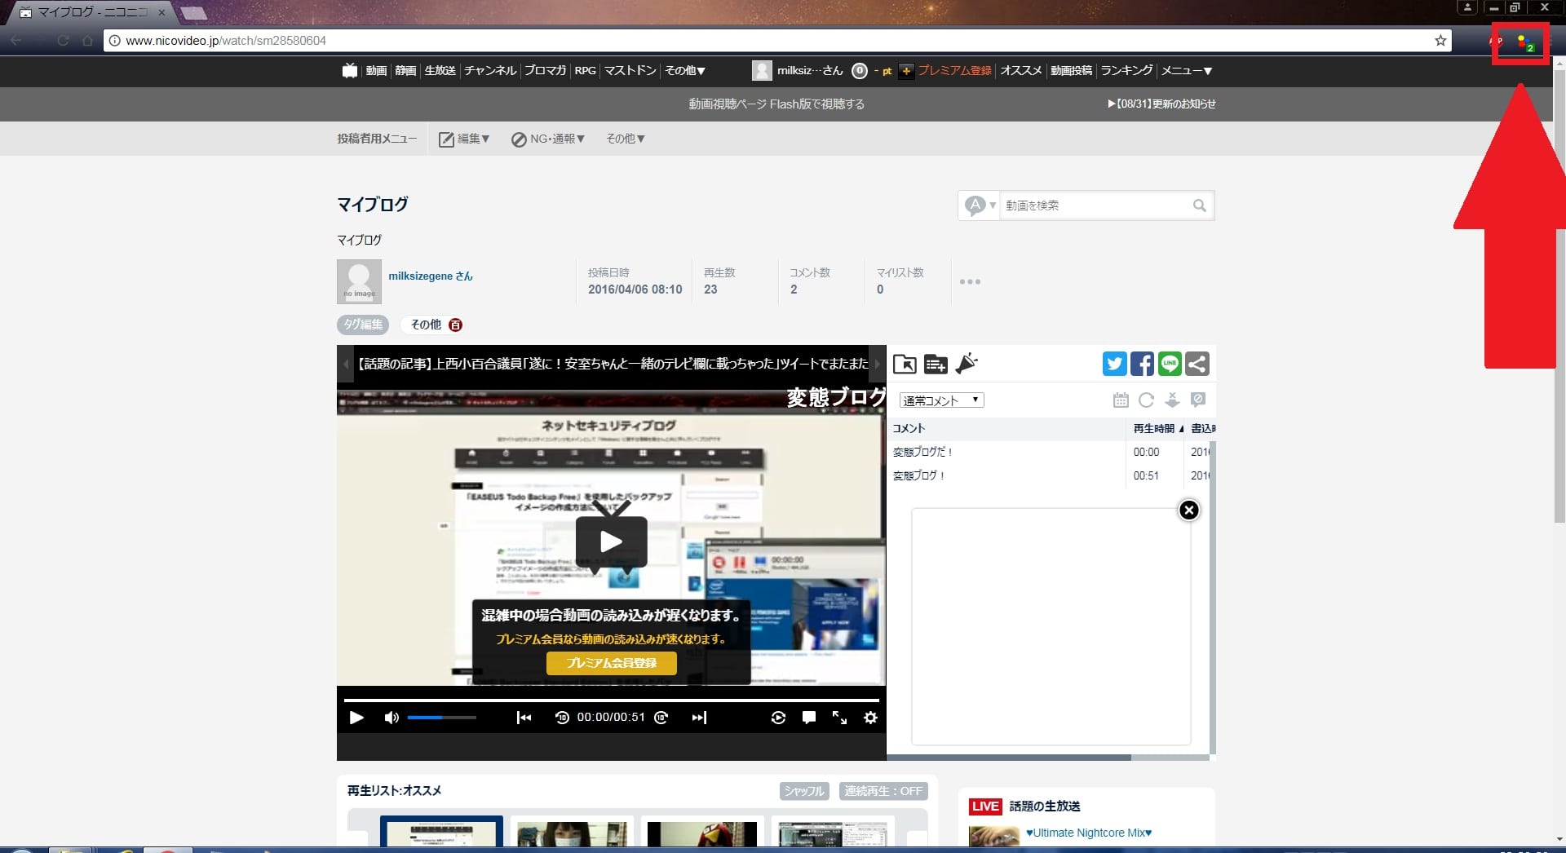
Task: Expand the 編集 menu
Action: click(464, 139)
